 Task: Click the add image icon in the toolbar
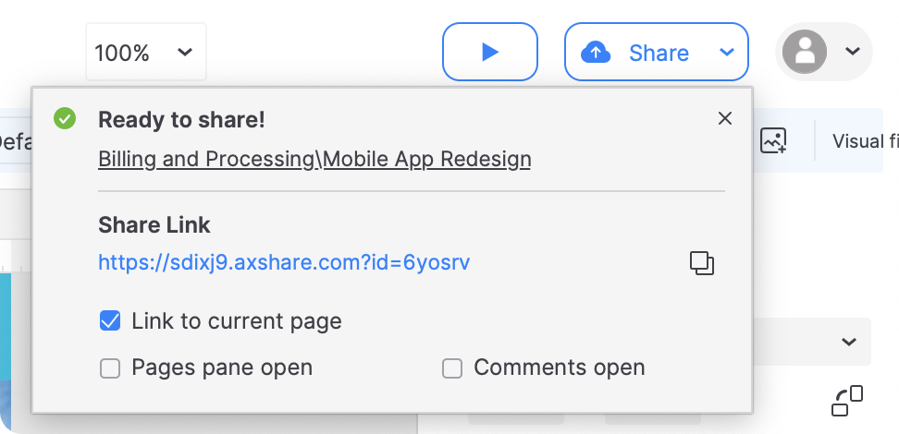[x=773, y=141]
